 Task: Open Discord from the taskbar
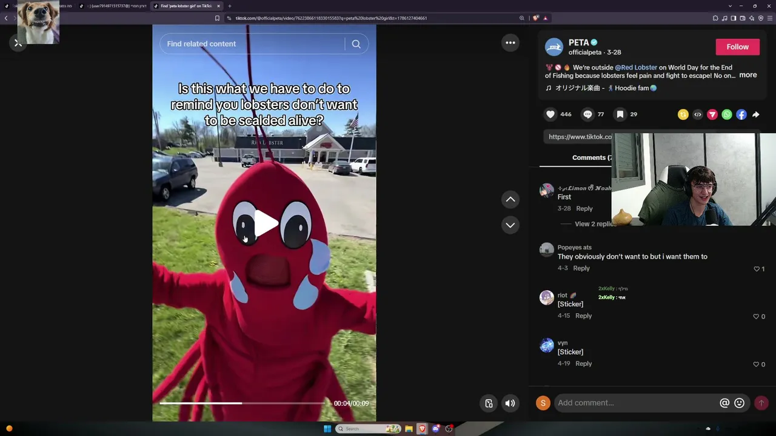[x=435, y=429]
